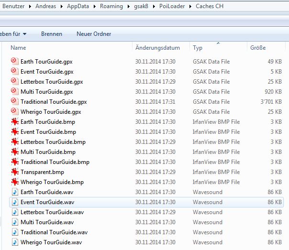Select the file name Transparent.bmp
Screen dimensions: 289x250
(42, 172)
